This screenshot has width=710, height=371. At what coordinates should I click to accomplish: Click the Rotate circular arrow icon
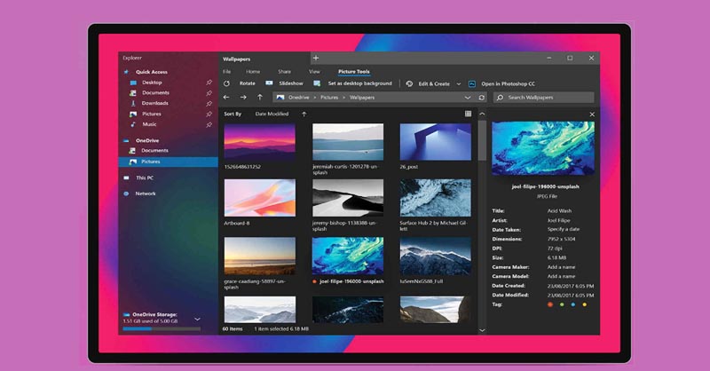click(x=226, y=83)
